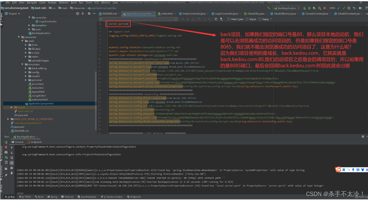Click the red Stop icon in the Run panel
The image size is (368, 200).
tap(6, 147)
